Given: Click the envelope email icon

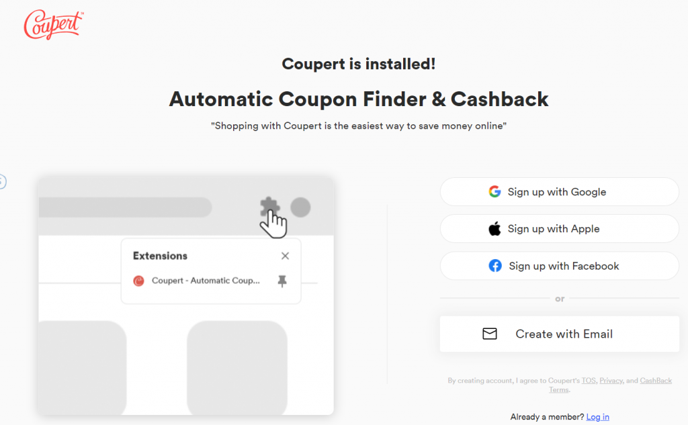Looking at the screenshot, I should pos(490,334).
